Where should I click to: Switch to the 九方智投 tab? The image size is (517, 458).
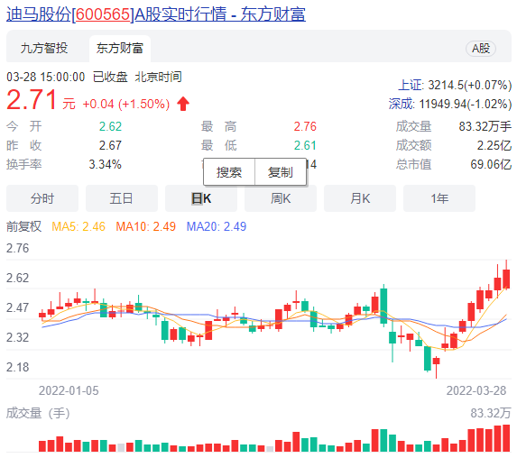coord(44,49)
